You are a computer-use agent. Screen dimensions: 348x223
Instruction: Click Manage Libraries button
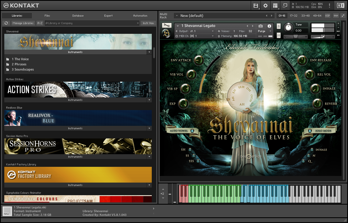coord(23,23)
